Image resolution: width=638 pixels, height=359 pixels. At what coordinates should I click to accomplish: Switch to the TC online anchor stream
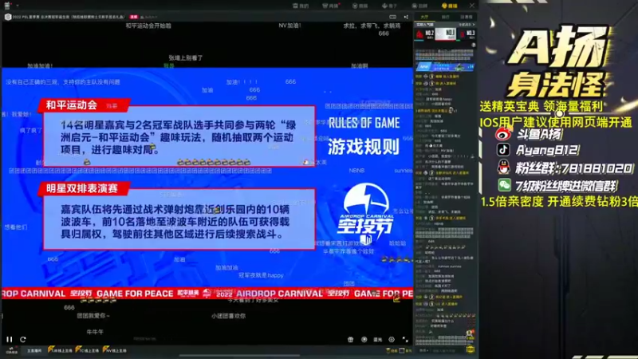tap(87, 349)
